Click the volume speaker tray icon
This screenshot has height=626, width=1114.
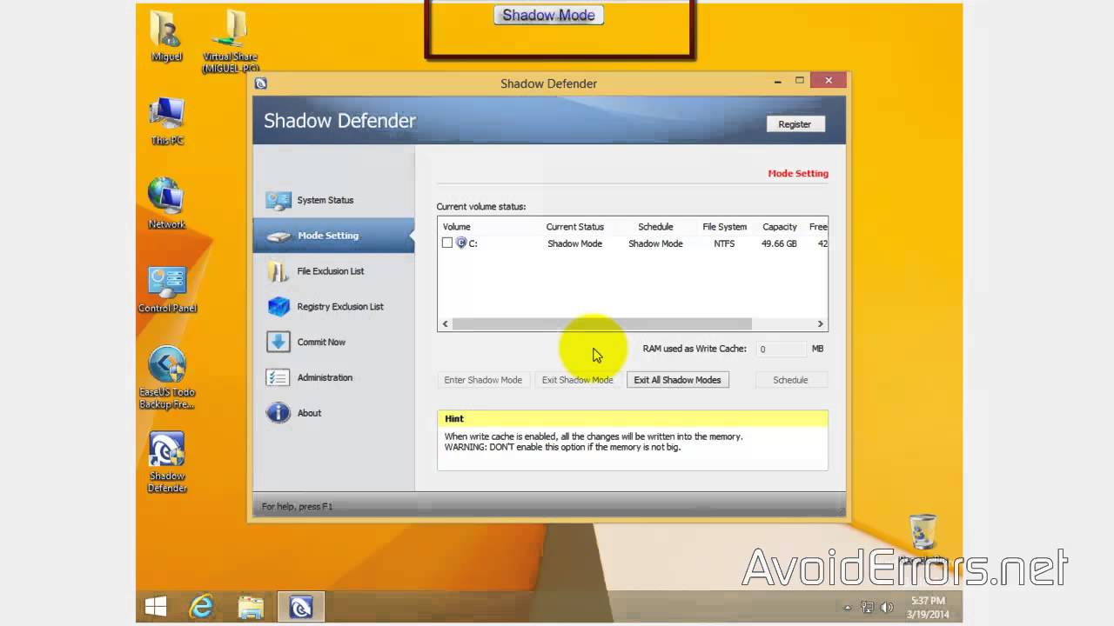pyautogui.click(x=887, y=607)
